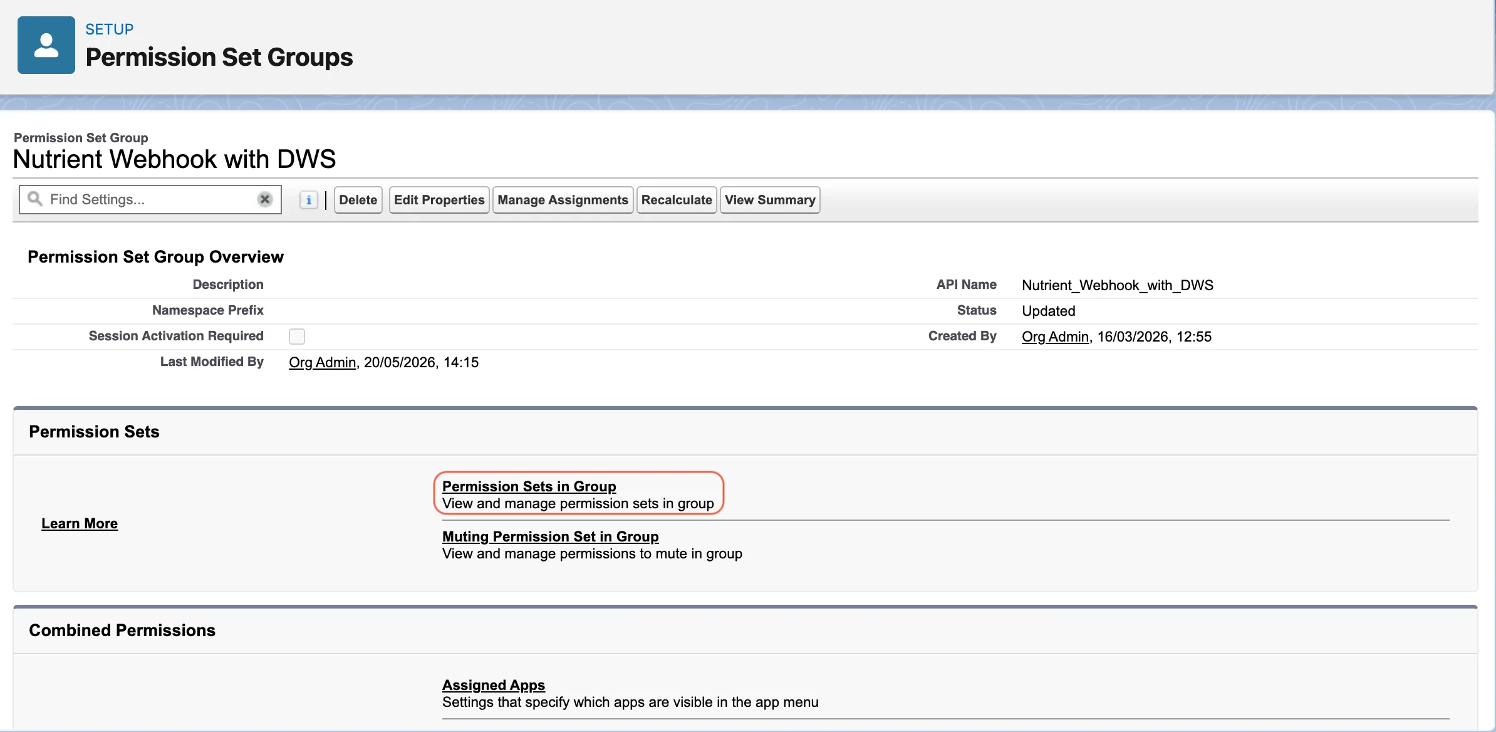
Task: Open Permission Sets in Group
Action: tap(529, 486)
